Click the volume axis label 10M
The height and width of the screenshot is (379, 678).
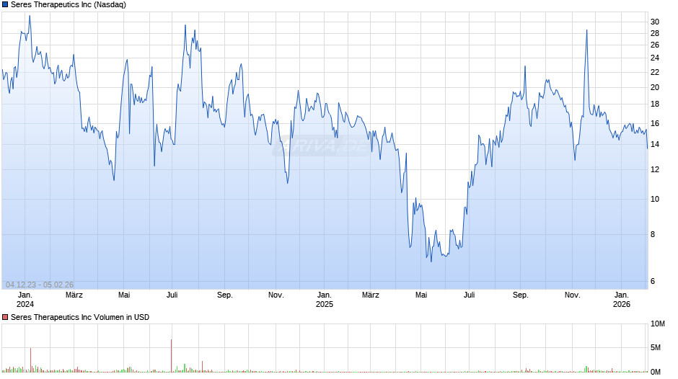pyautogui.click(x=657, y=324)
